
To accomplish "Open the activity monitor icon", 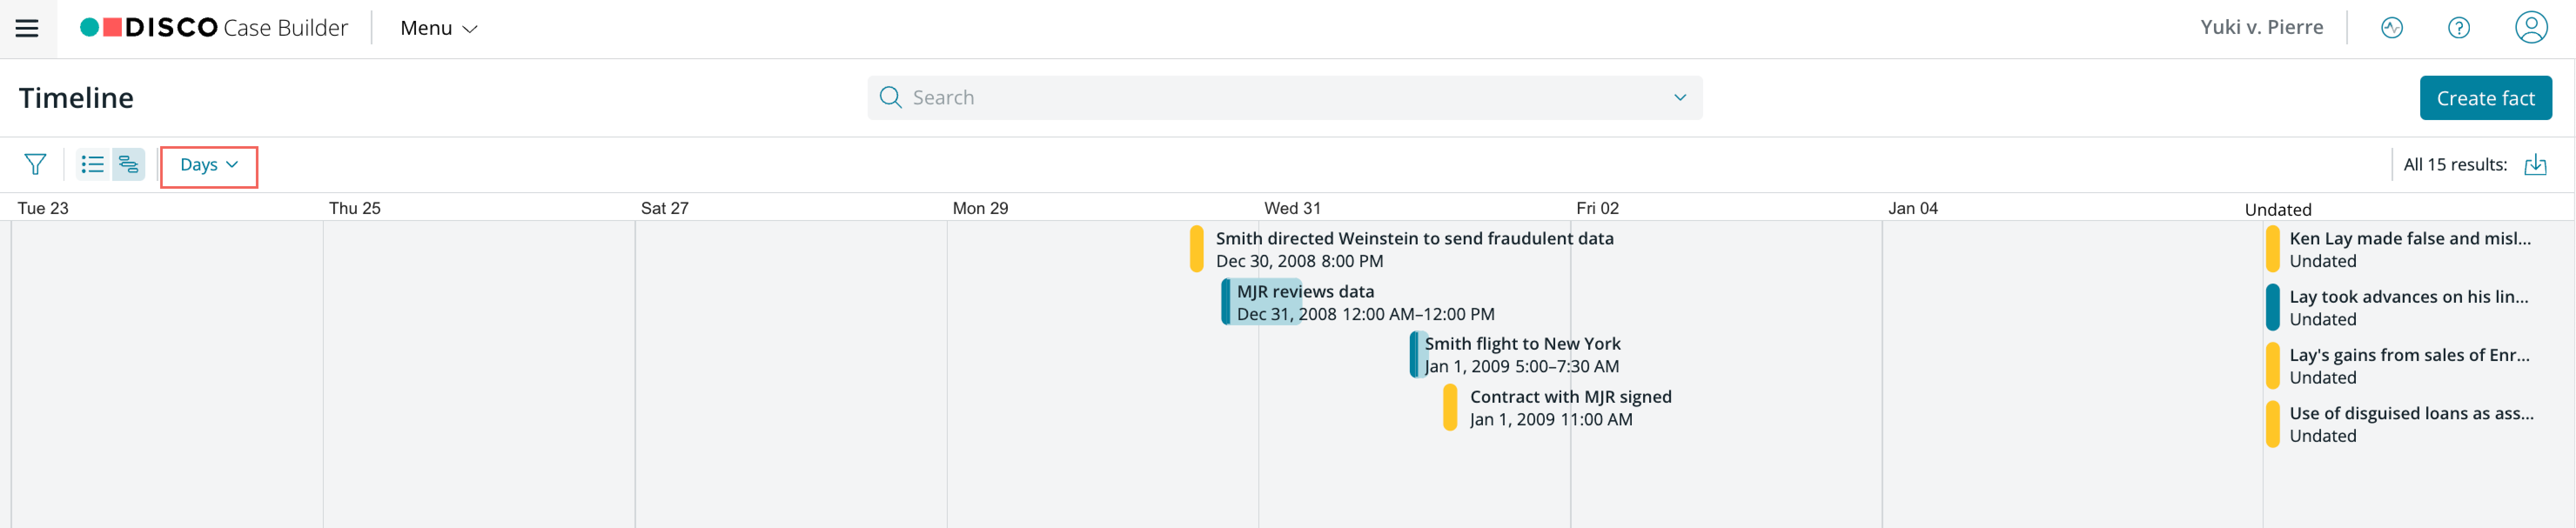I will [2392, 28].
